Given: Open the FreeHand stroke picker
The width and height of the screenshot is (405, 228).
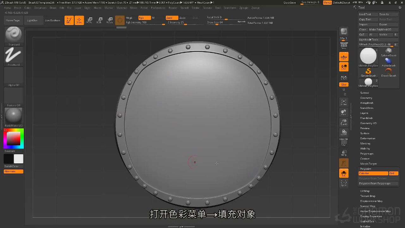Looking at the screenshot, I should click(14, 56).
